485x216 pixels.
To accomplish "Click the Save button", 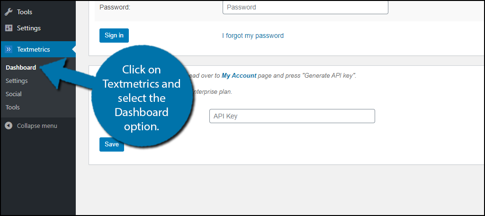I will (x=112, y=144).
